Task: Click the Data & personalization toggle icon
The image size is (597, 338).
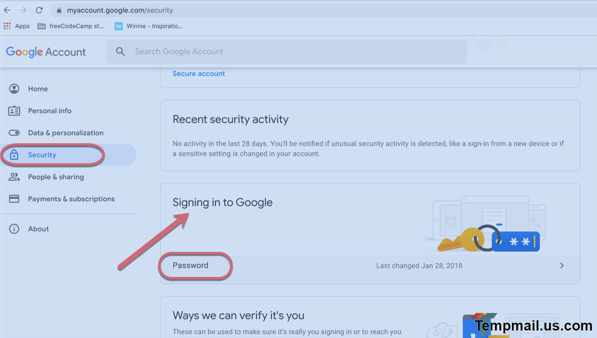Action: [x=14, y=133]
